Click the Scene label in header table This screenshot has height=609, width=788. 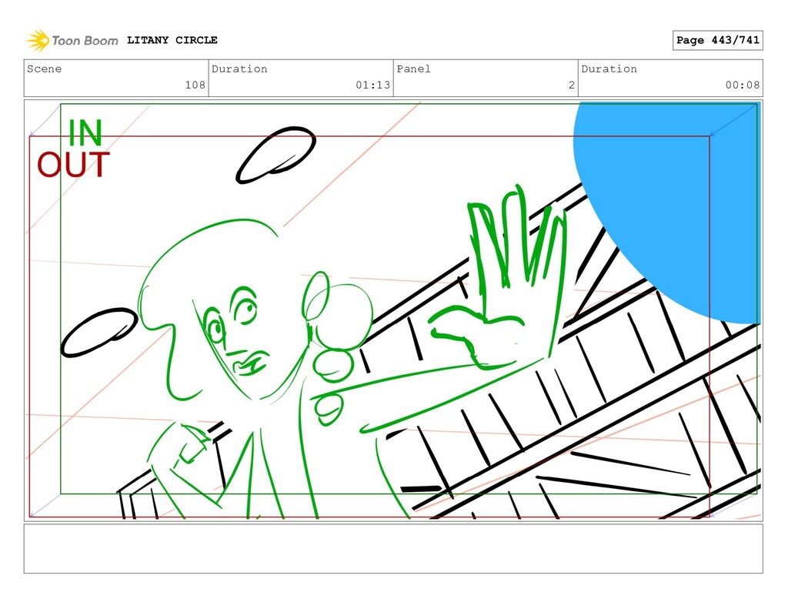point(44,69)
